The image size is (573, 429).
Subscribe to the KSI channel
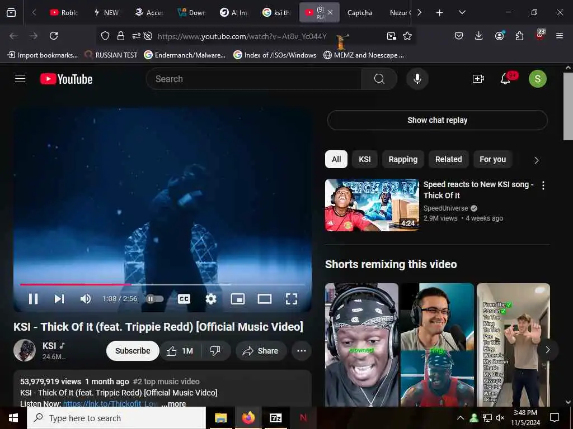133,351
